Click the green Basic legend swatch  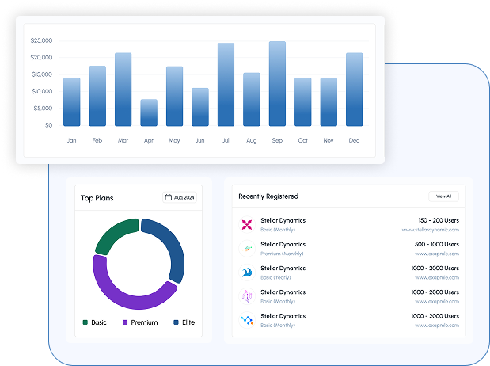[x=85, y=322]
